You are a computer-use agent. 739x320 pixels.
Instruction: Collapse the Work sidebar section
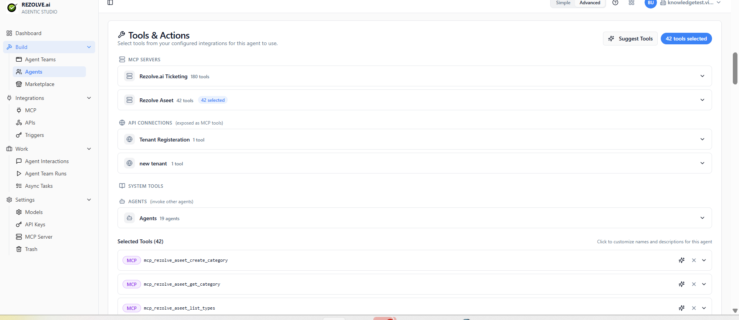point(89,149)
